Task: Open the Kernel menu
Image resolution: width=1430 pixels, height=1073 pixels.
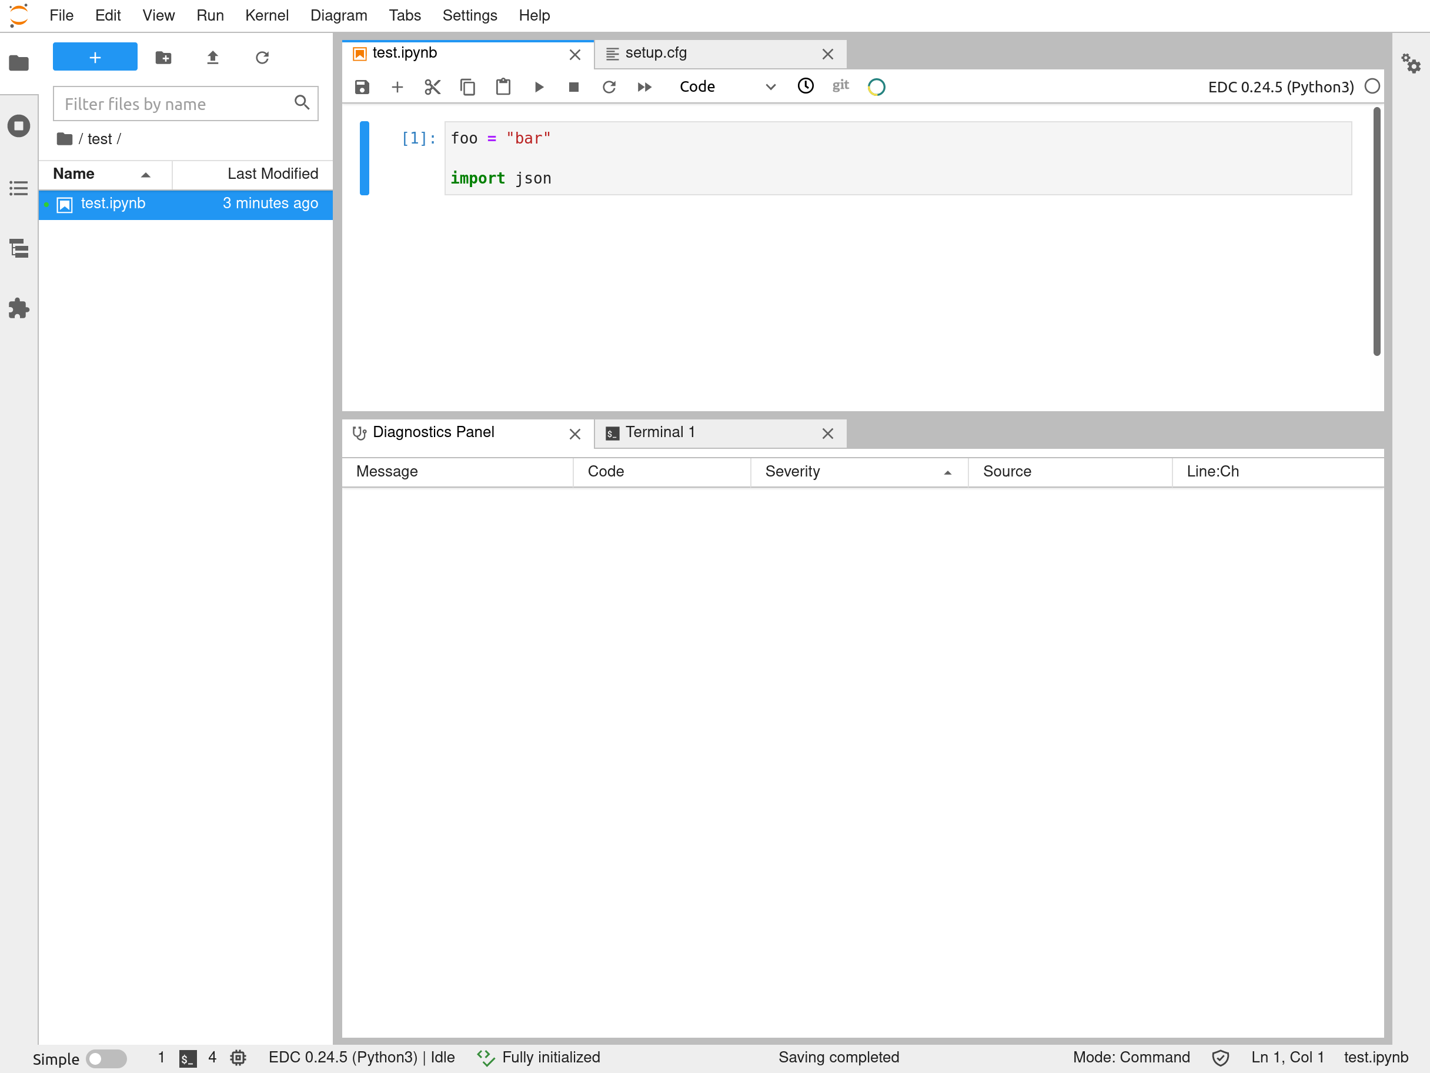Action: [x=266, y=15]
